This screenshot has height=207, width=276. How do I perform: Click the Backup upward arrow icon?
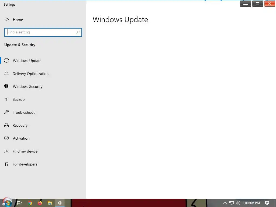point(6,99)
